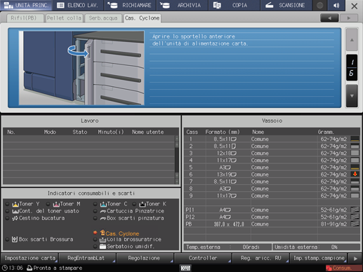363x272 pixels.
Task: Click the Lavoro job list scrollbar
Action: pyautogui.click(x=177, y=160)
